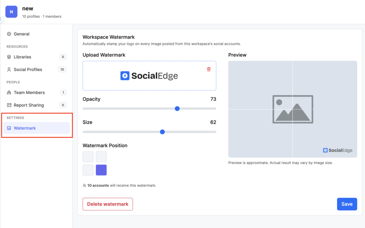The height and width of the screenshot is (228, 365).
Task: Open Libraries in the sidebar
Action: (36, 57)
